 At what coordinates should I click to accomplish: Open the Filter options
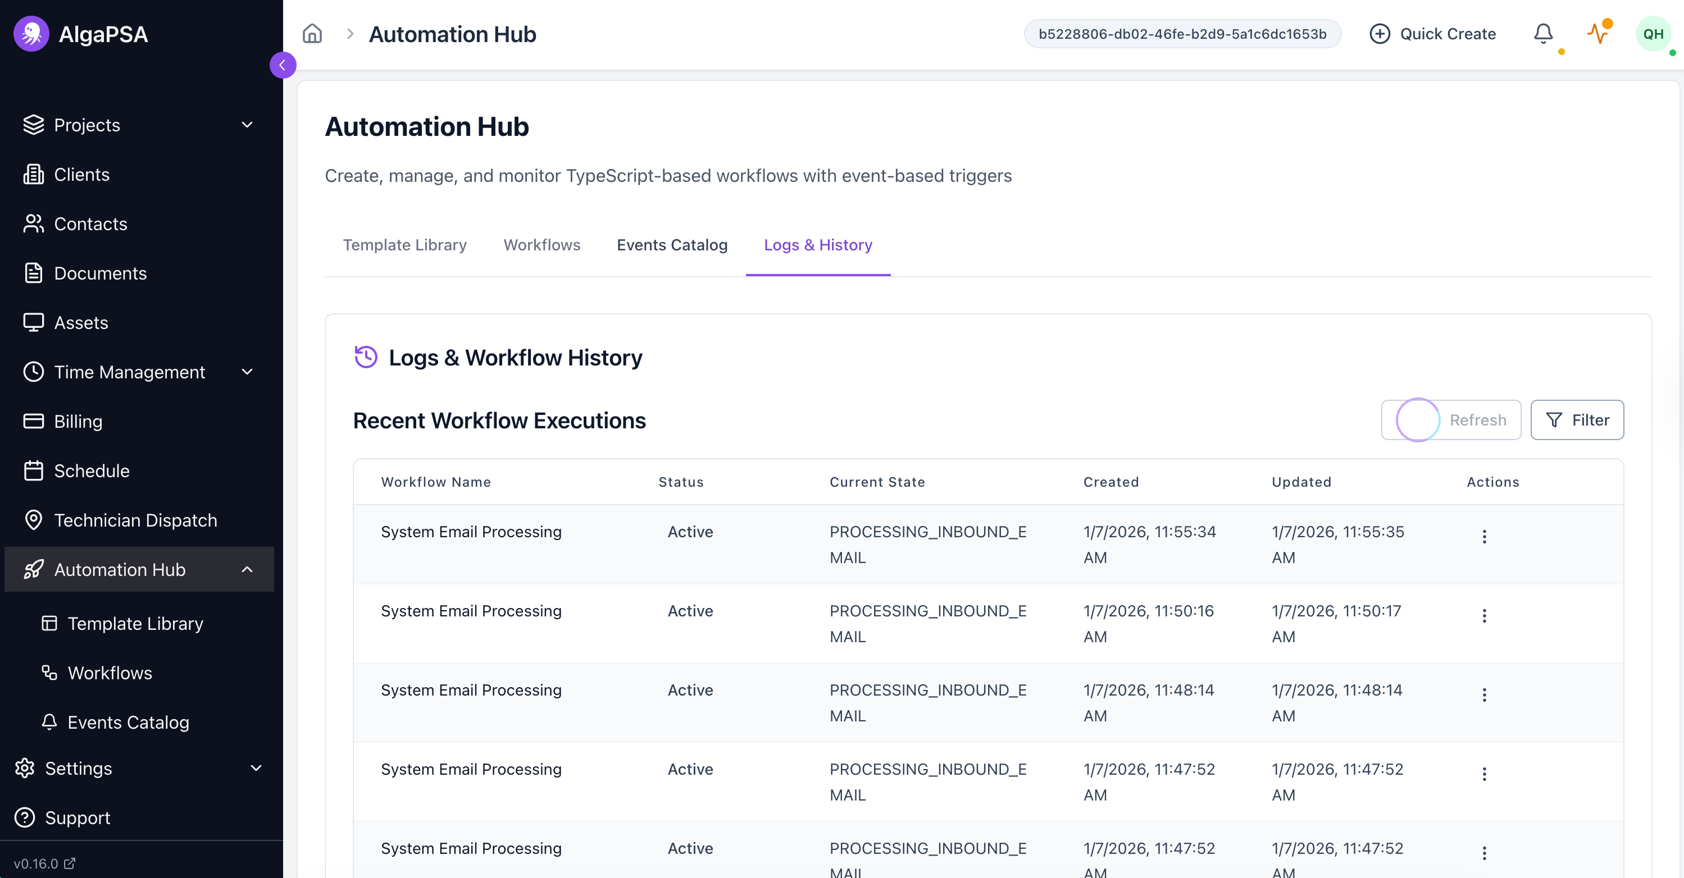coord(1577,420)
